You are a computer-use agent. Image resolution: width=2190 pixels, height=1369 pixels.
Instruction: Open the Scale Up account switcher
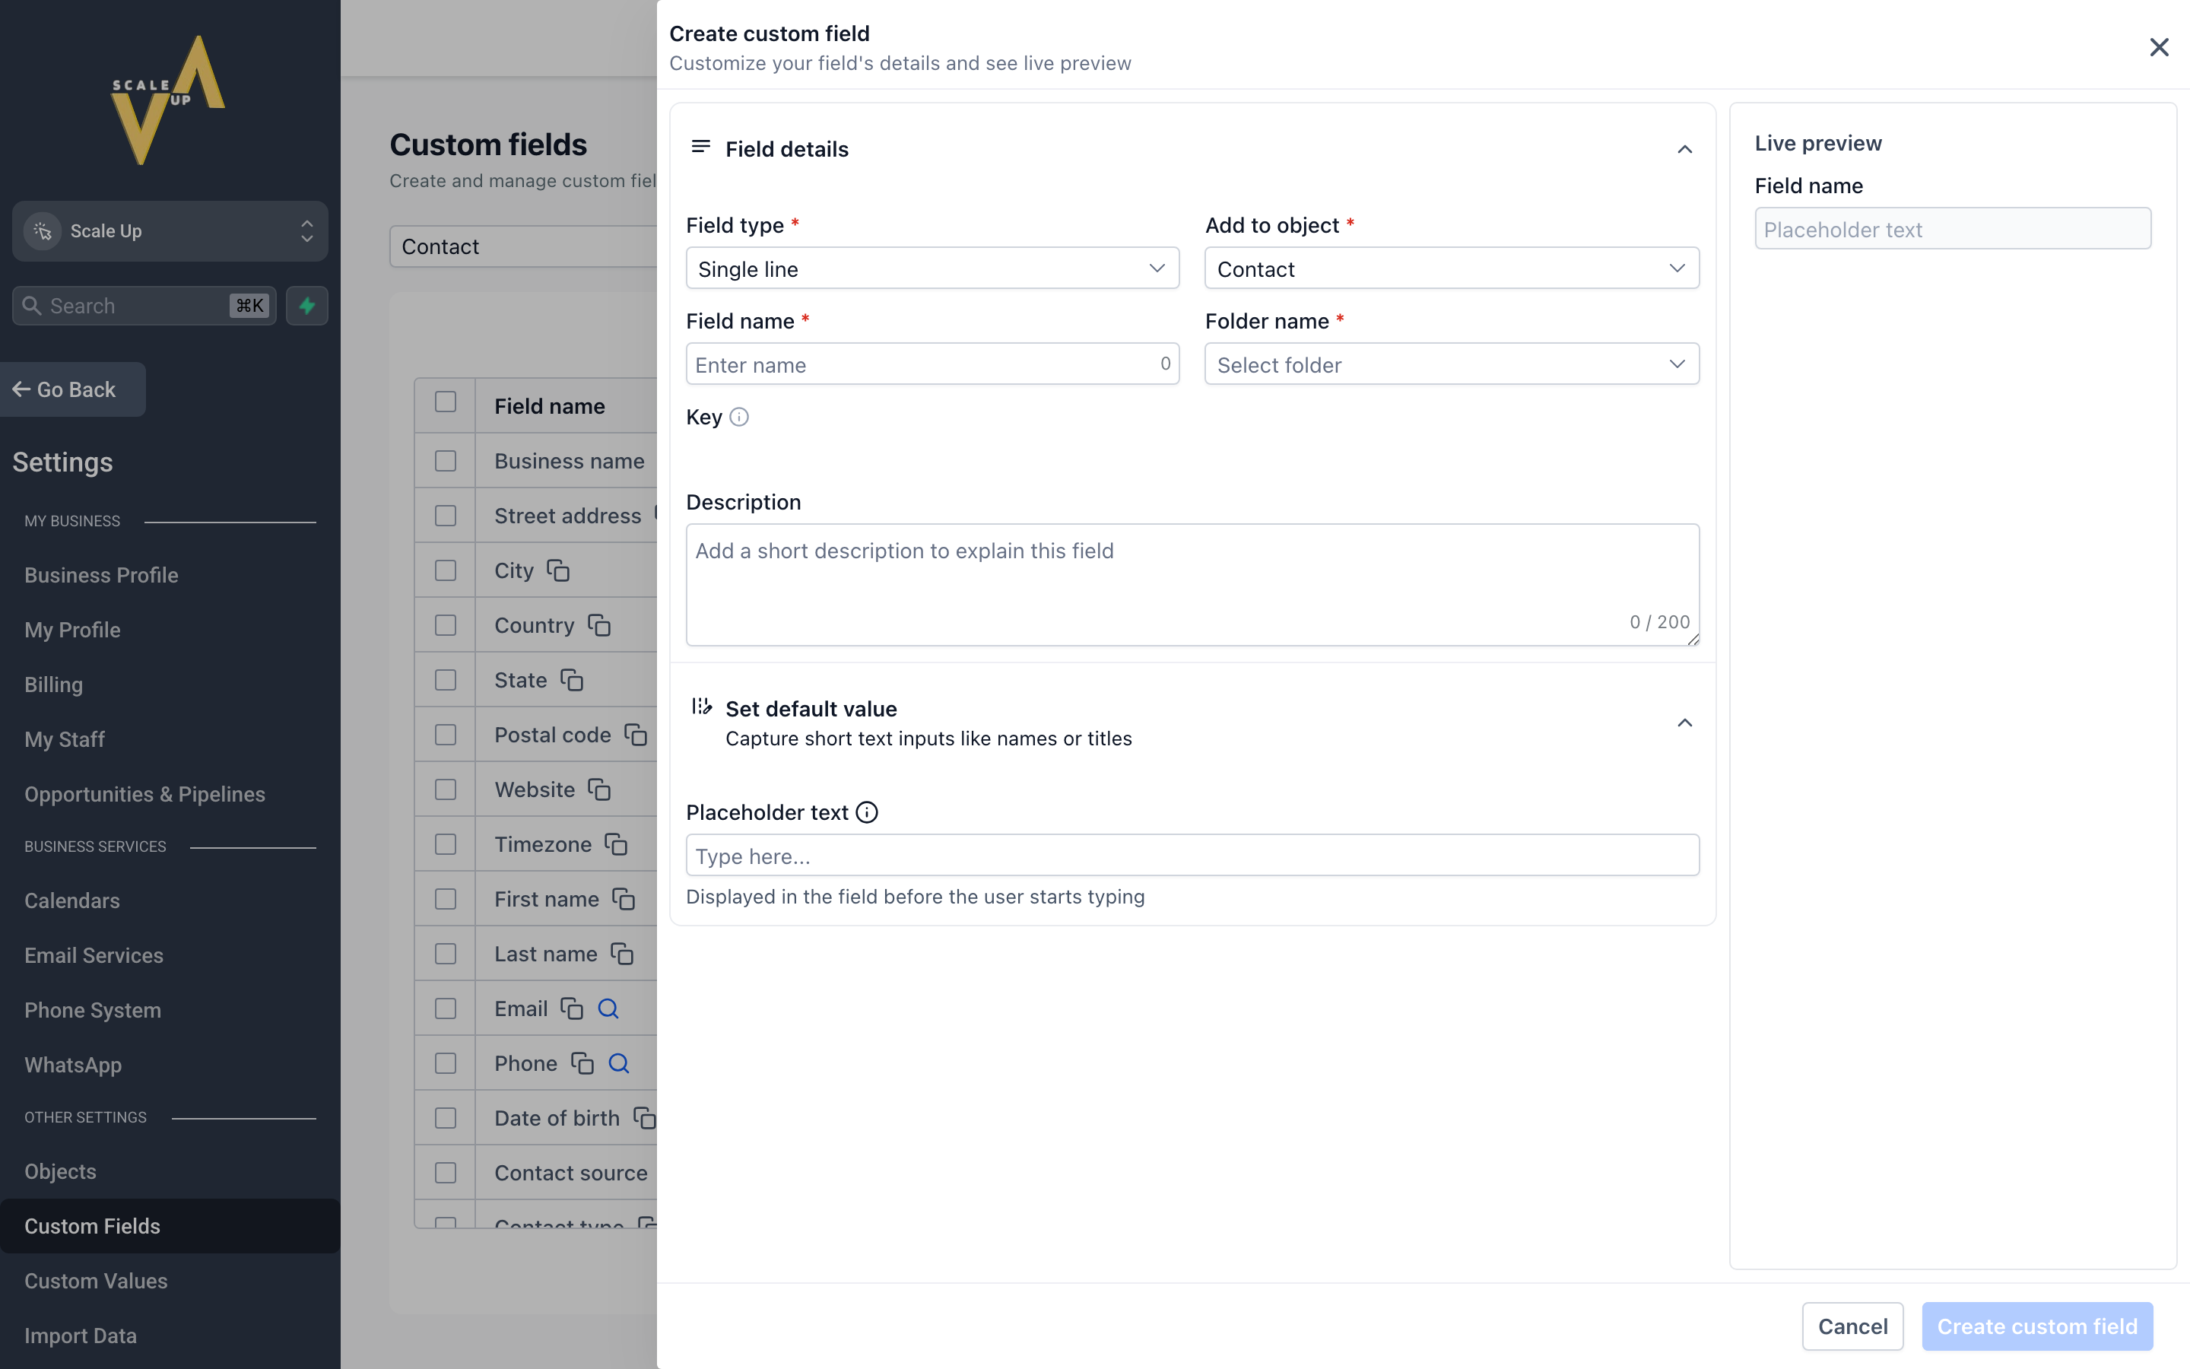coord(170,231)
